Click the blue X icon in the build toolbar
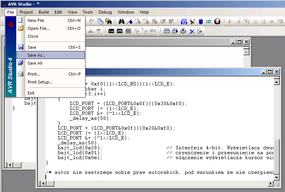Viewport: 285px width, 192px height. 192,31
